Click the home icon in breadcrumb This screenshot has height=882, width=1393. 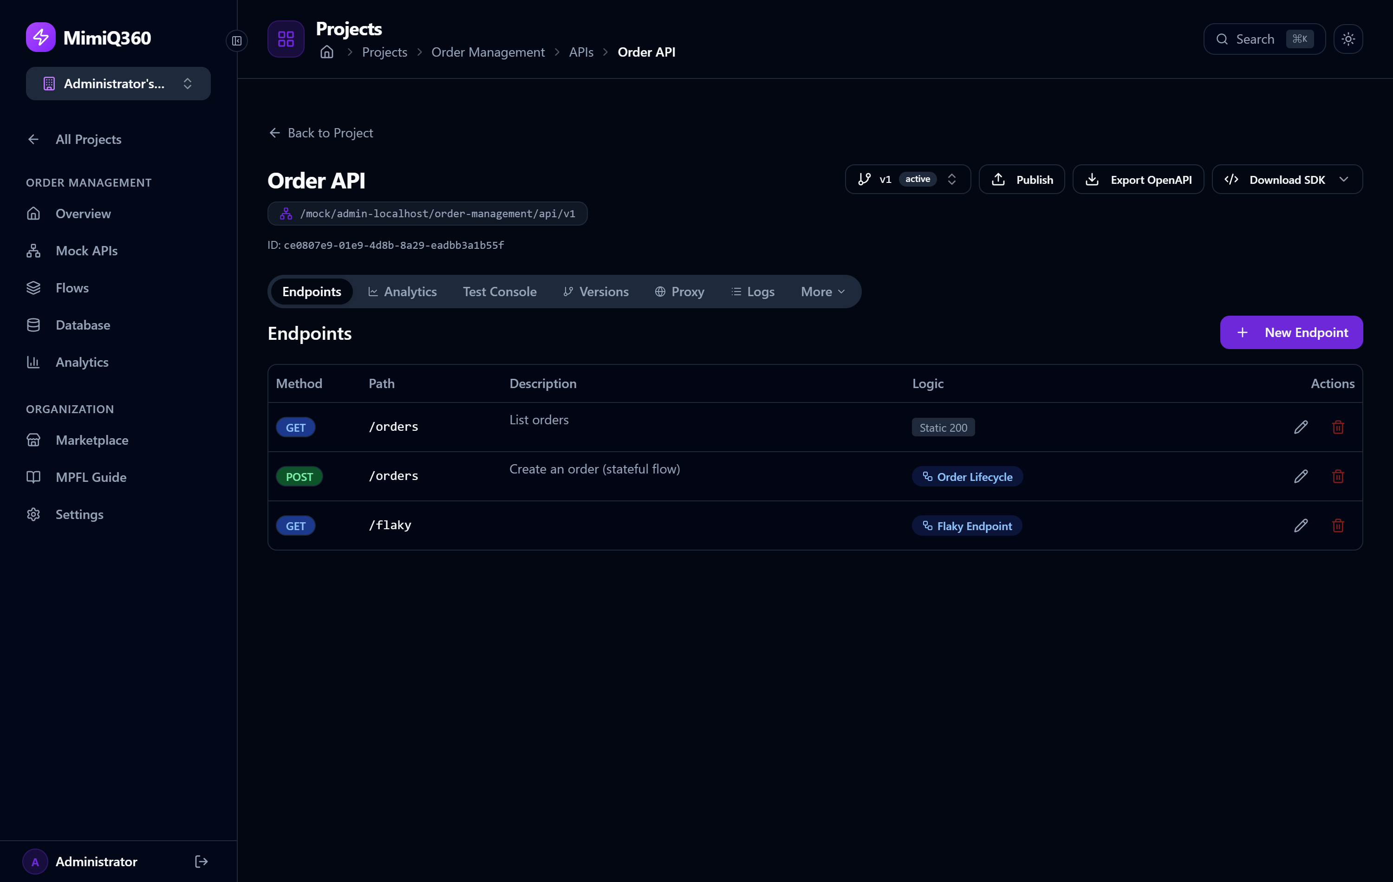coord(327,52)
